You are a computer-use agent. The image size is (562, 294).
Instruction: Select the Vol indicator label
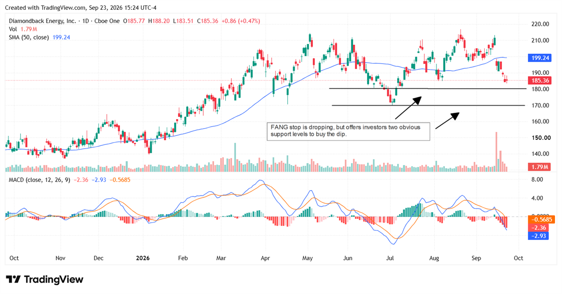13,29
